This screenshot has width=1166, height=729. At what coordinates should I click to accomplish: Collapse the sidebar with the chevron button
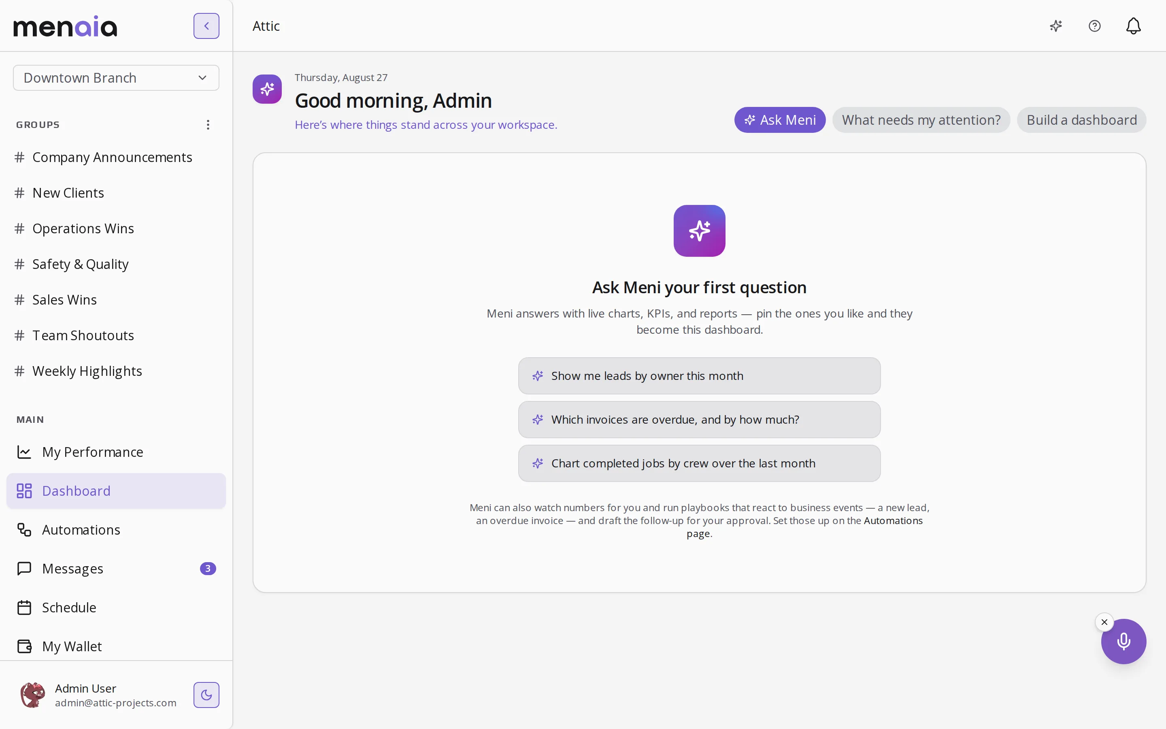coord(206,26)
